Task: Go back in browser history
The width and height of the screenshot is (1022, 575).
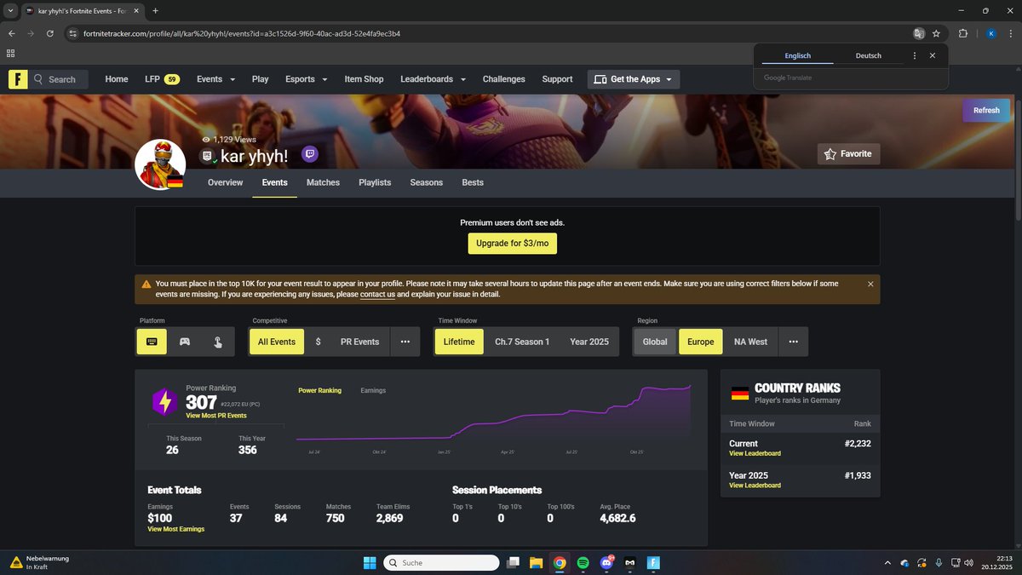Action: click(11, 33)
